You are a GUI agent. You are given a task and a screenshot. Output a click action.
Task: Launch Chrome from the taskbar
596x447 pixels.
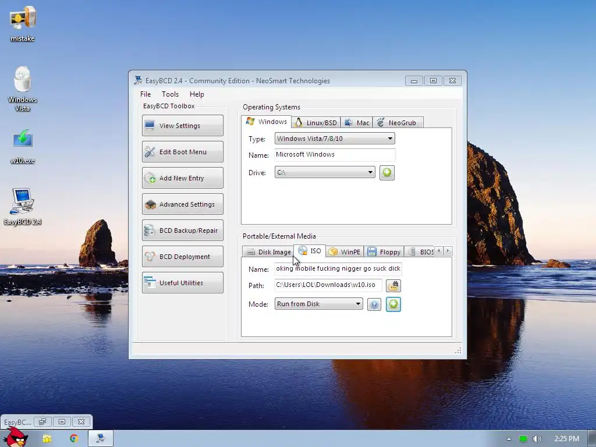tap(74, 439)
